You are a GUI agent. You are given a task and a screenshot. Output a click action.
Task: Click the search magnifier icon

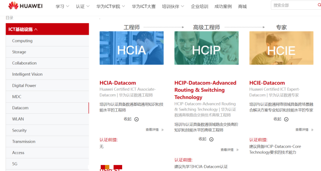coord(319,5)
